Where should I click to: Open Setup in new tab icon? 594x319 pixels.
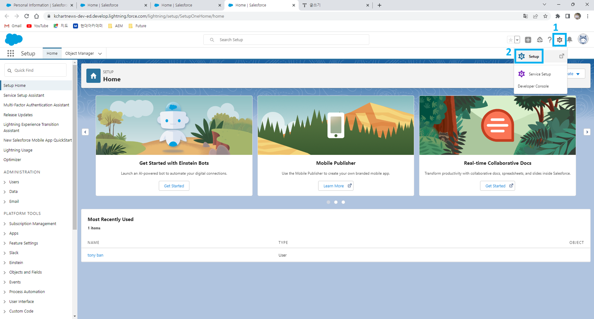(562, 56)
